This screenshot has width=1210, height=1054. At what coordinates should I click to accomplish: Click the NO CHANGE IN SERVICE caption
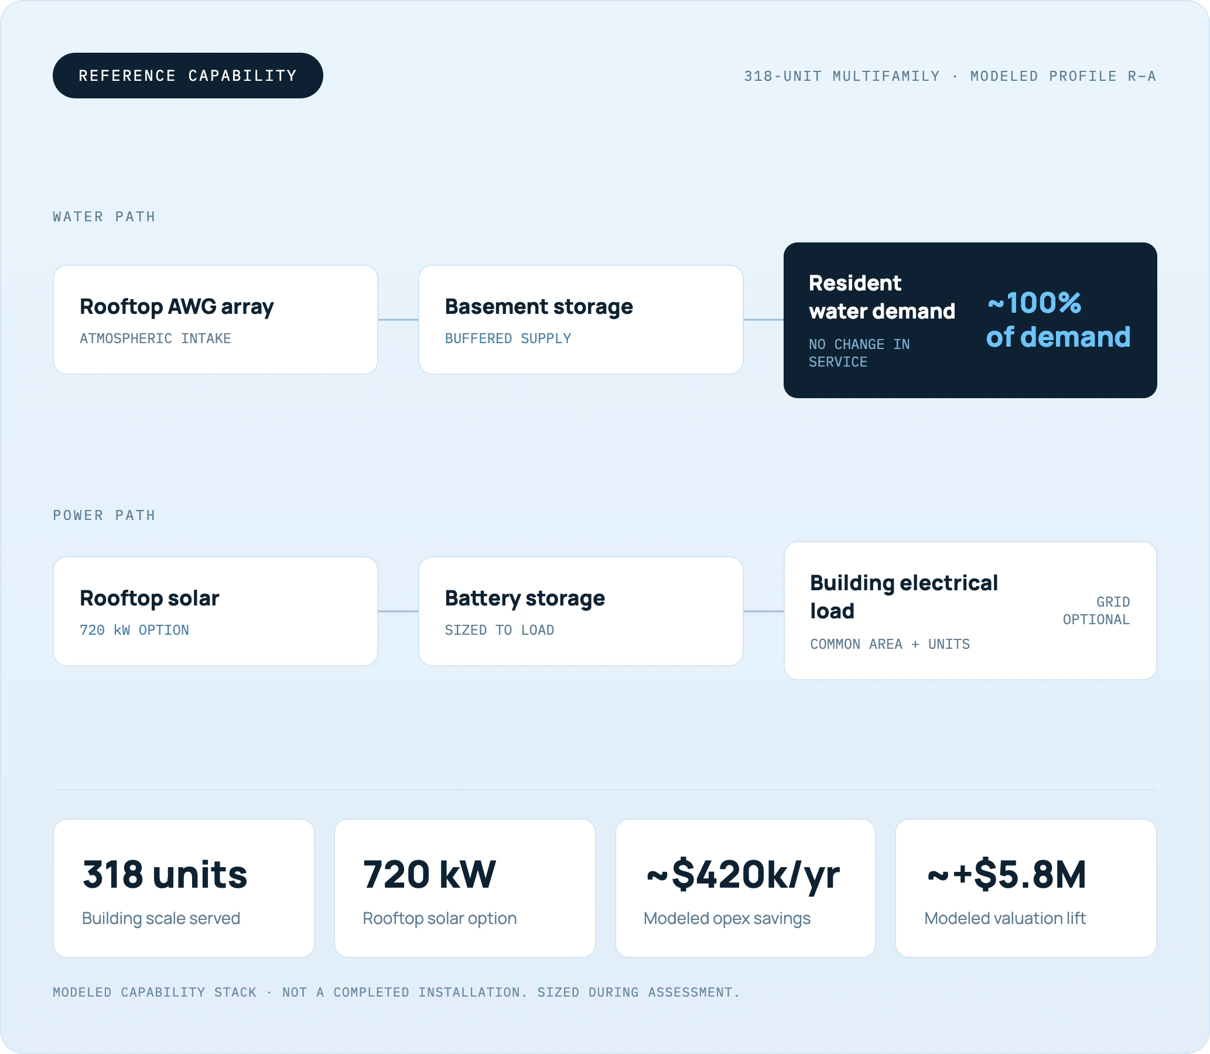pyautogui.click(x=859, y=353)
